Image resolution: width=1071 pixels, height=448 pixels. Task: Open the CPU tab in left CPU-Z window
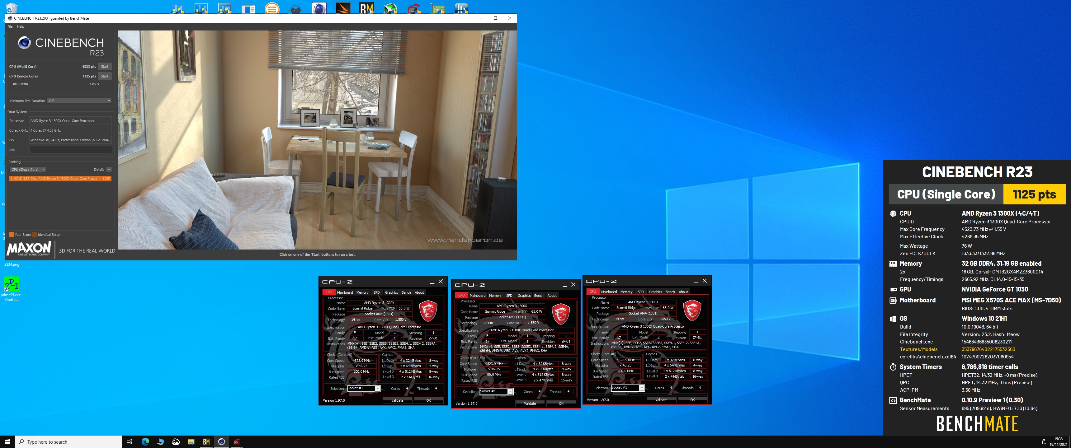click(x=329, y=292)
